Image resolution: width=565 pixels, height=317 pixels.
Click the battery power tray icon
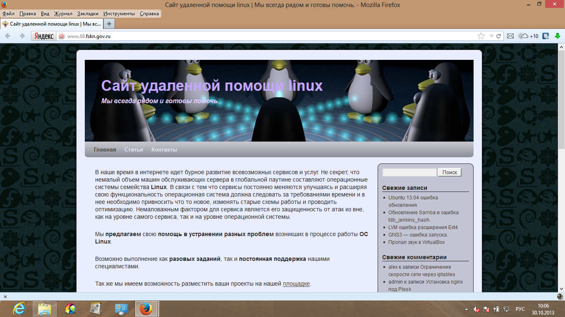tap(497, 309)
